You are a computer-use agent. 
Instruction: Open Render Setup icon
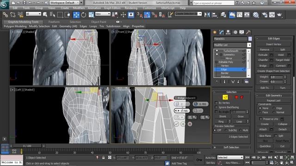(x=265, y=15)
